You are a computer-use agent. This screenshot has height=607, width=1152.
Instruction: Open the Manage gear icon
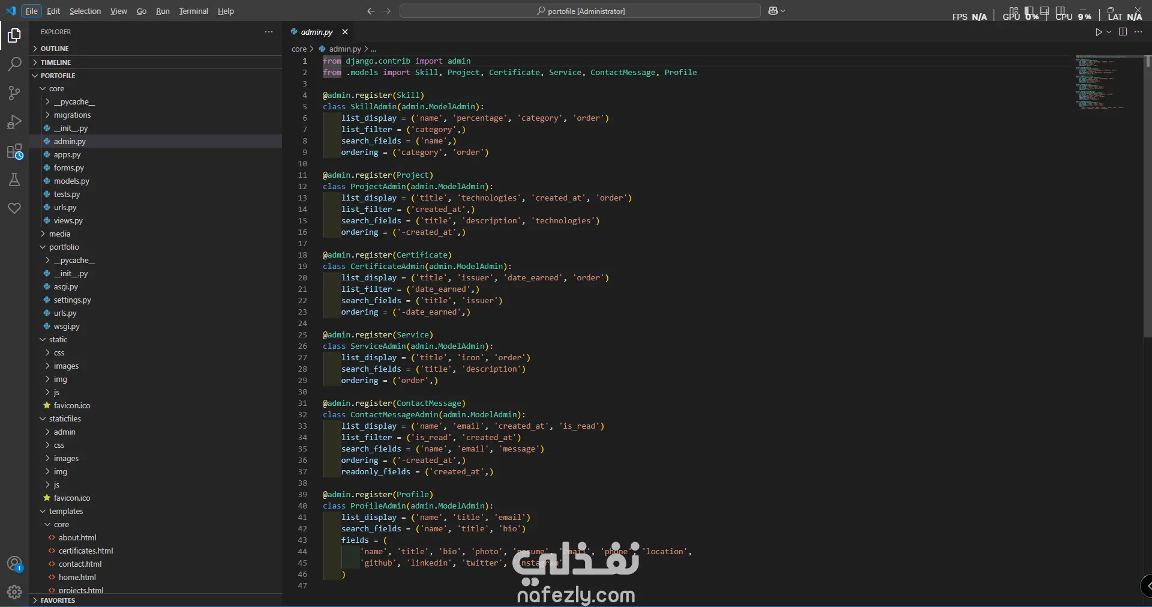coord(14,592)
